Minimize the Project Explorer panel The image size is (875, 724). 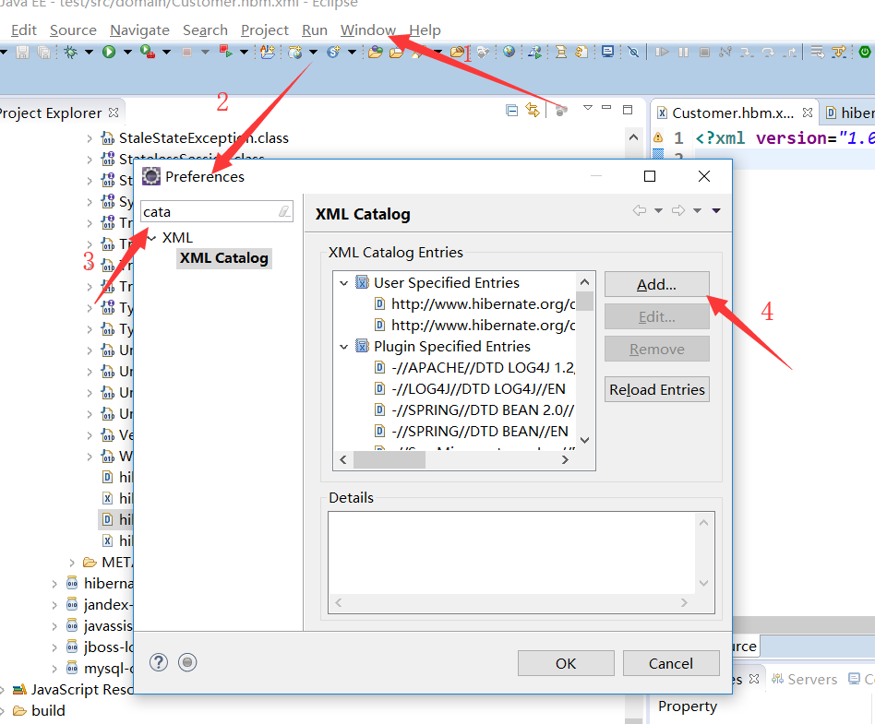click(606, 107)
